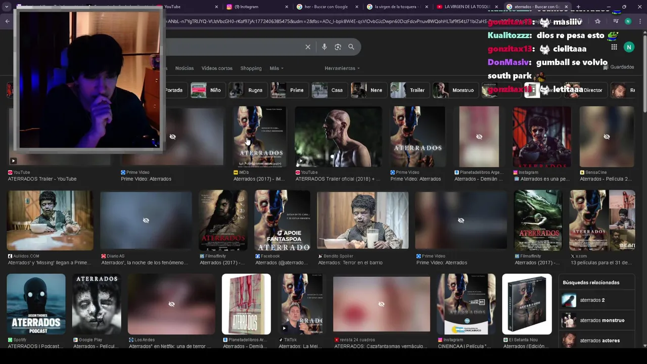The height and width of the screenshot is (364, 647).
Task: Open the Jason Thores Aterrados Podcast thumbnail
Action: click(x=36, y=304)
